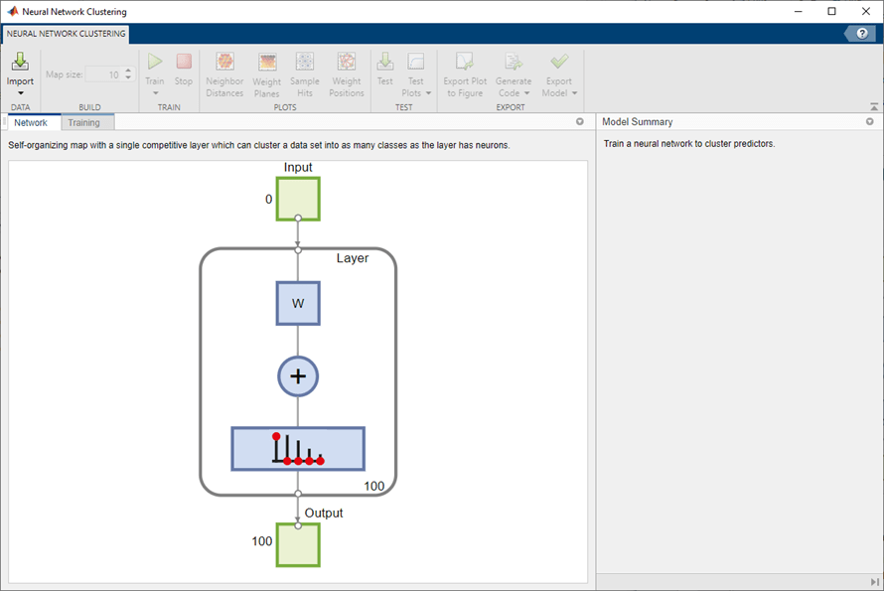
Task: Switch to the Network tab
Action: [x=31, y=122]
